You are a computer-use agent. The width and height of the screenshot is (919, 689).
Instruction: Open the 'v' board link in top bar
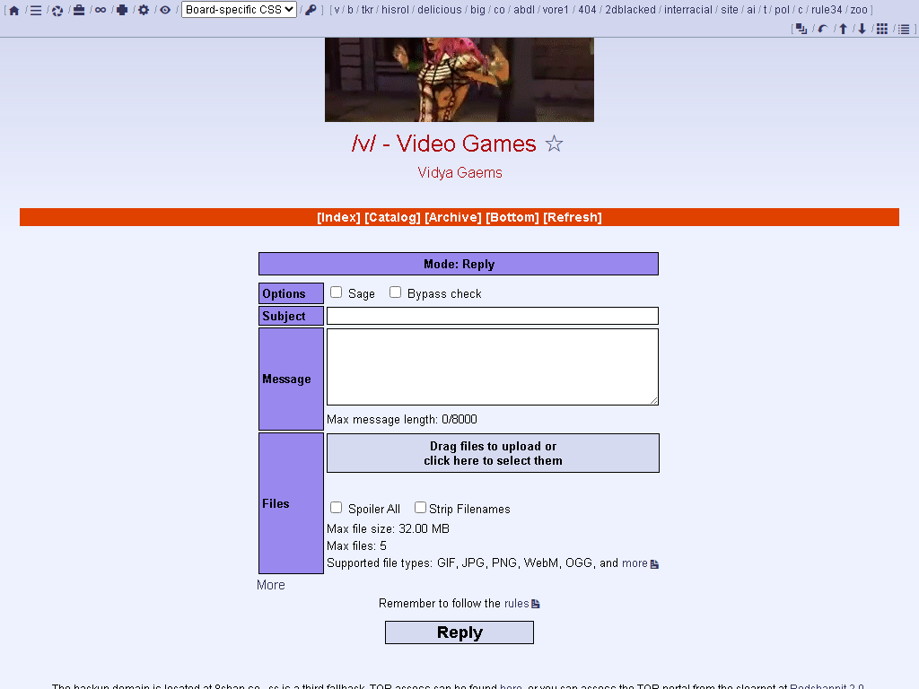[x=337, y=10]
